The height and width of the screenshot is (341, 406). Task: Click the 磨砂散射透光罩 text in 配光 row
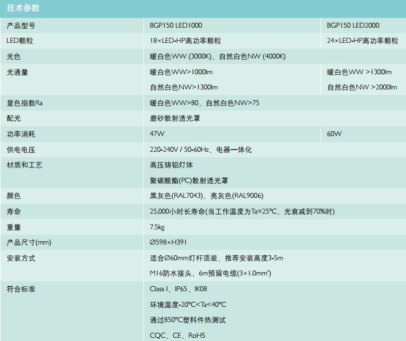click(175, 118)
